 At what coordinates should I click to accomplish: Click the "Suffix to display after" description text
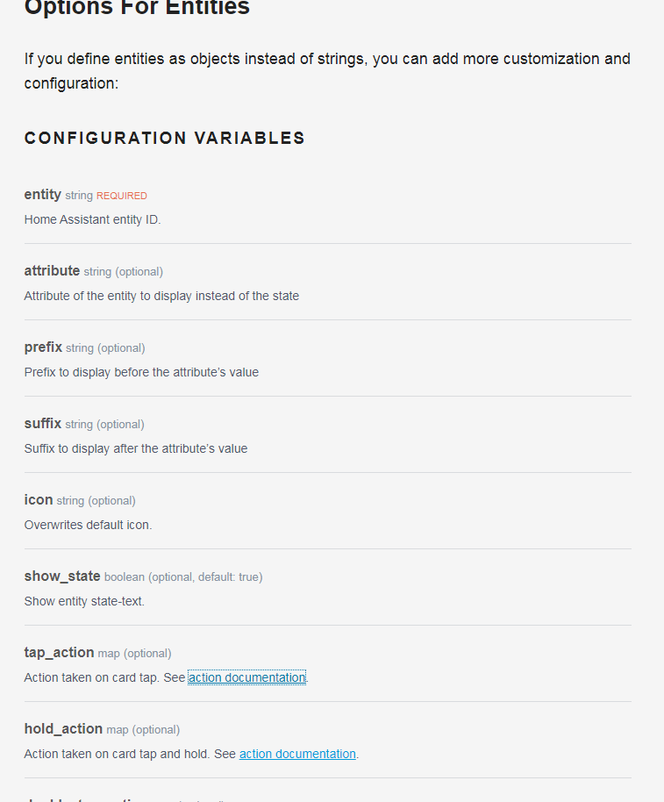coord(136,448)
